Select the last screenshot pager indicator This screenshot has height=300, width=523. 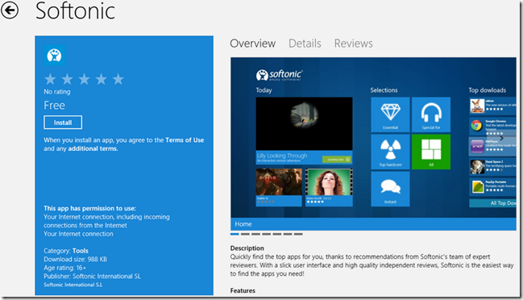pyautogui.click(x=298, y=234)
